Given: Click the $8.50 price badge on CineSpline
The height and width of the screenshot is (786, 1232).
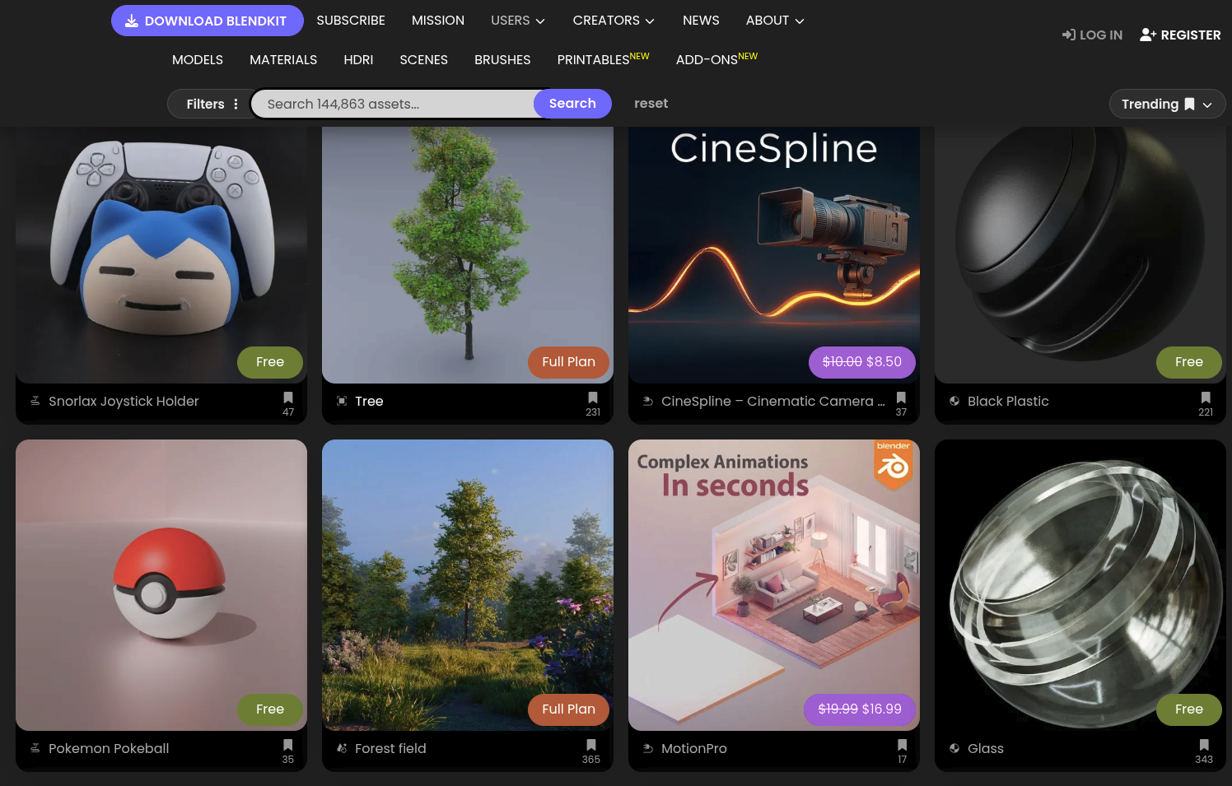Looking at the screenshot, I should pyautogui.click(x=862, y=362).
